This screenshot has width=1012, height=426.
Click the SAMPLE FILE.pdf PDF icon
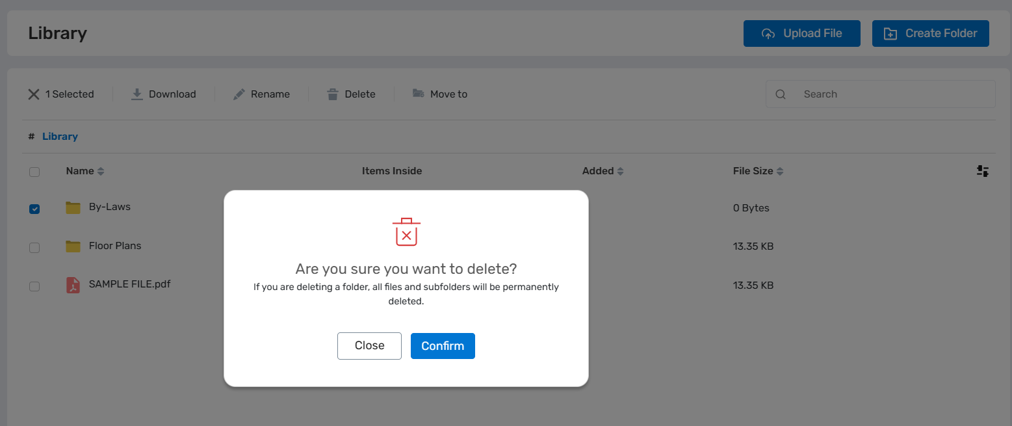point(73,285)
